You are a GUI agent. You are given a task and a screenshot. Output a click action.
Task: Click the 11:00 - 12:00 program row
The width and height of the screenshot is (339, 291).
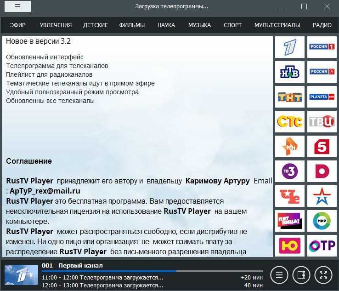[152, 277]
